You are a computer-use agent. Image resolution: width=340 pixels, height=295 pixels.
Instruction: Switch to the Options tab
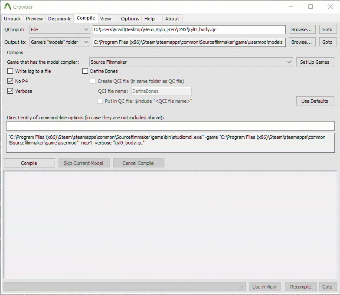click(130, 19)
